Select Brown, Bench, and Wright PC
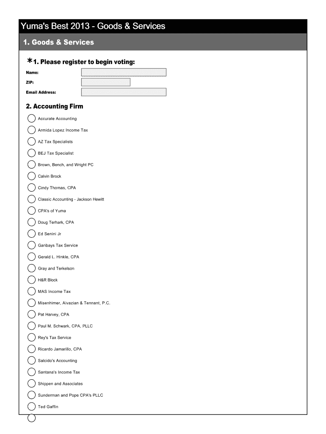The image size is (326, 434). coord(32,164)
